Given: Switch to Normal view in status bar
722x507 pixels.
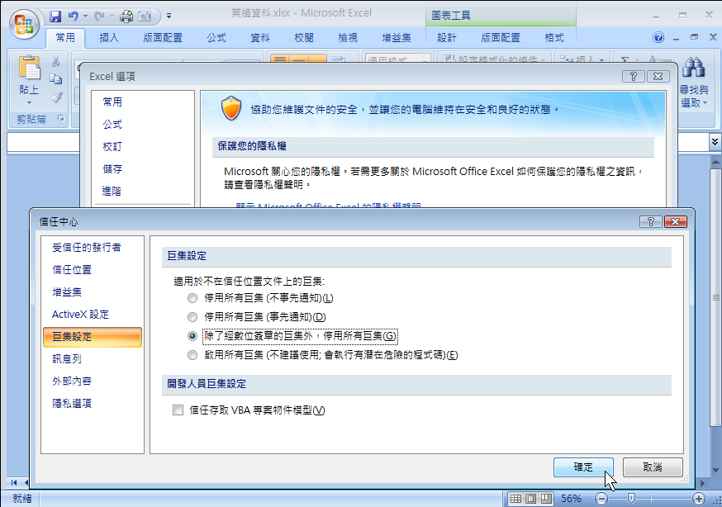Looking at the screenshot, I should [515, 498].
